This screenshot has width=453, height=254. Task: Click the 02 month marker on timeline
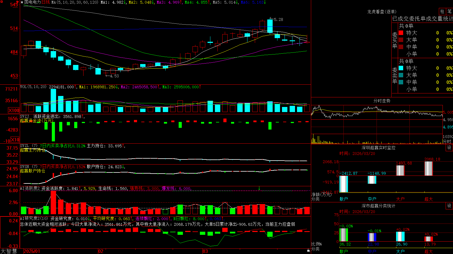101,251
